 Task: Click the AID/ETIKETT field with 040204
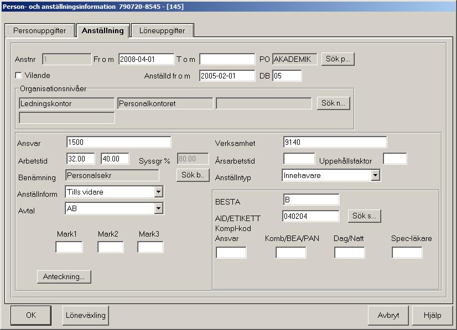click(311, 216)
